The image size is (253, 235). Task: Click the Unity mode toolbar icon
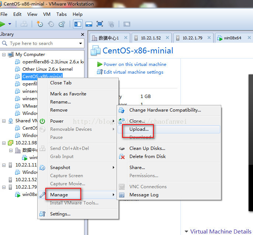click(x=111, y=24)
